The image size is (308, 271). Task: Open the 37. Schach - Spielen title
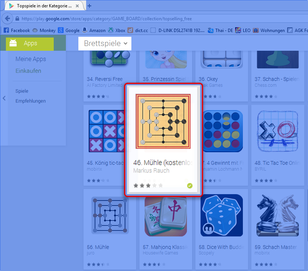(x=277, y=79)
